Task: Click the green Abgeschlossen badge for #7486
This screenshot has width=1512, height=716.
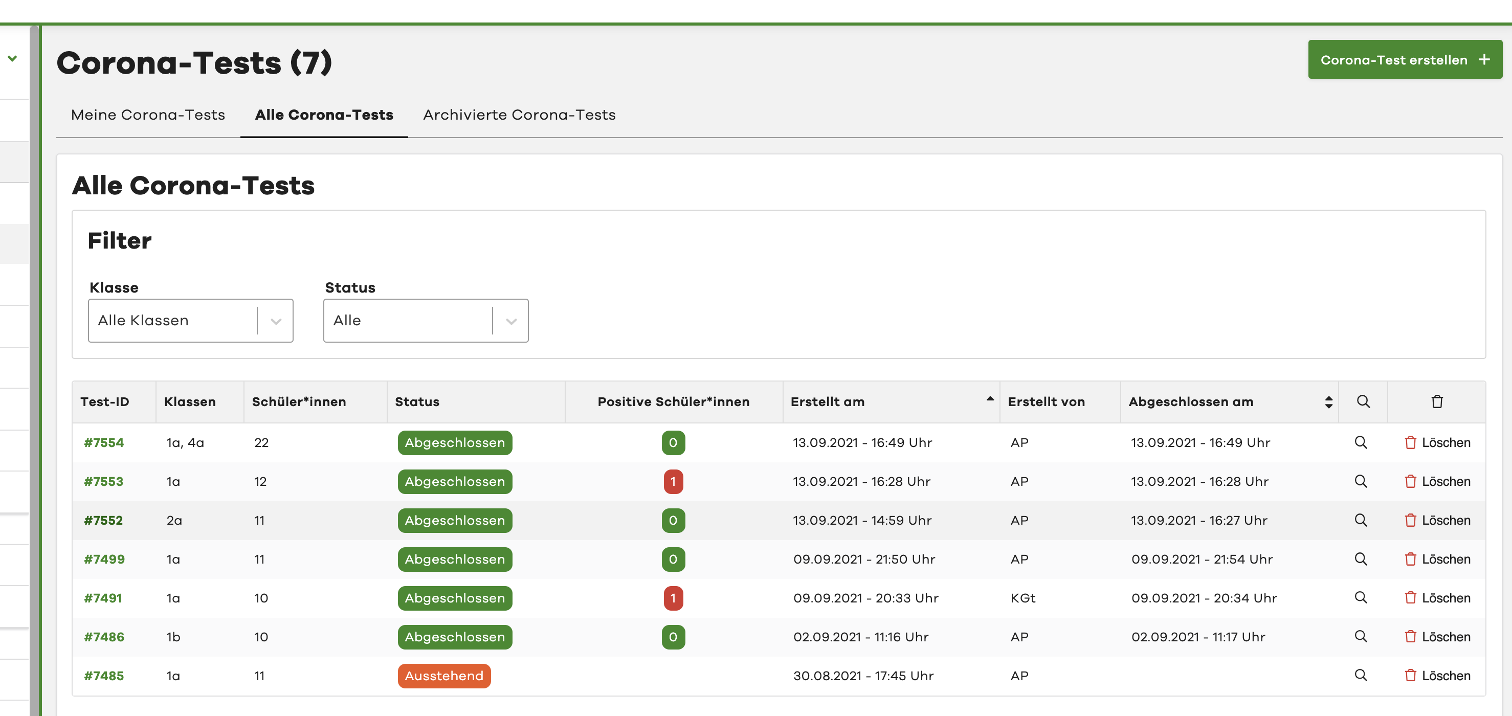Action: coord(454,637)
